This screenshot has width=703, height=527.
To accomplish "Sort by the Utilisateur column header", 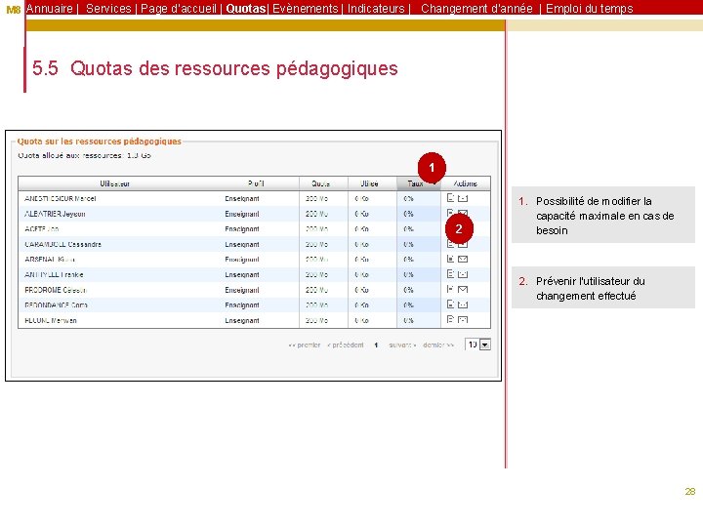I will 115,183.
